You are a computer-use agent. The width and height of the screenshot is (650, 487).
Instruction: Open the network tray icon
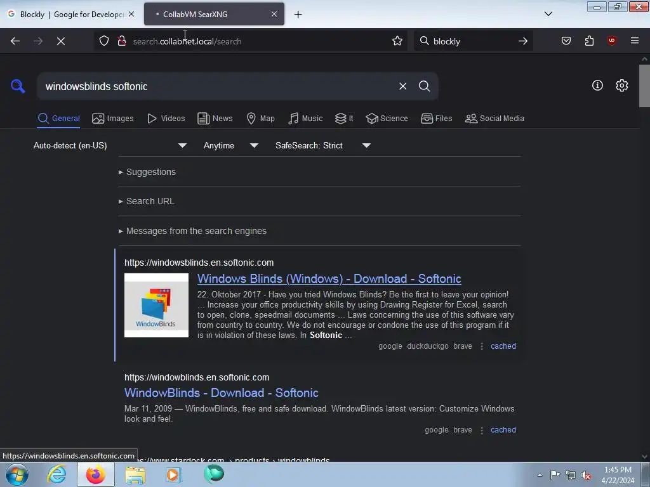coord(571,476)
